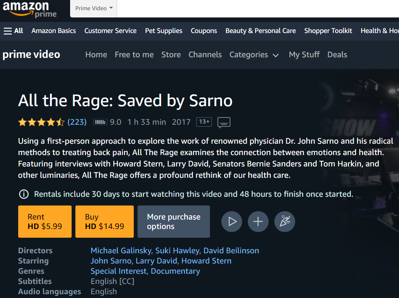Open the Documentary genre link
Image resolution: width=399 pixels, height=298 pixels.
(x=175, y=271)
